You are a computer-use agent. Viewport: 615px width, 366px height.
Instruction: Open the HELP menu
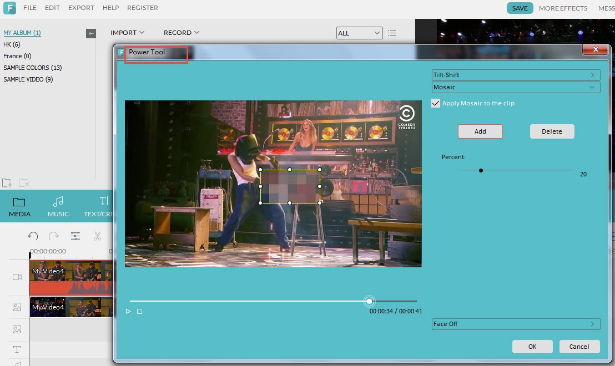tap(110, 8)
